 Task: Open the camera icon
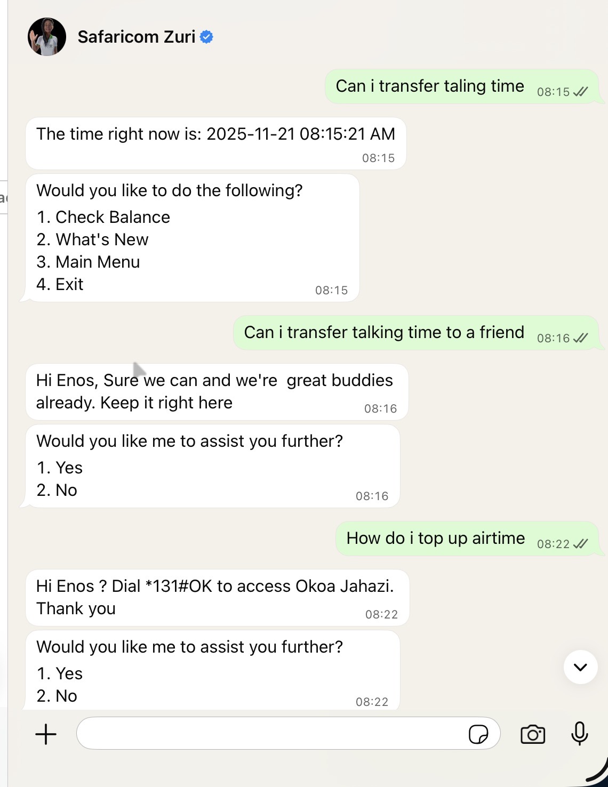[532, 734]
